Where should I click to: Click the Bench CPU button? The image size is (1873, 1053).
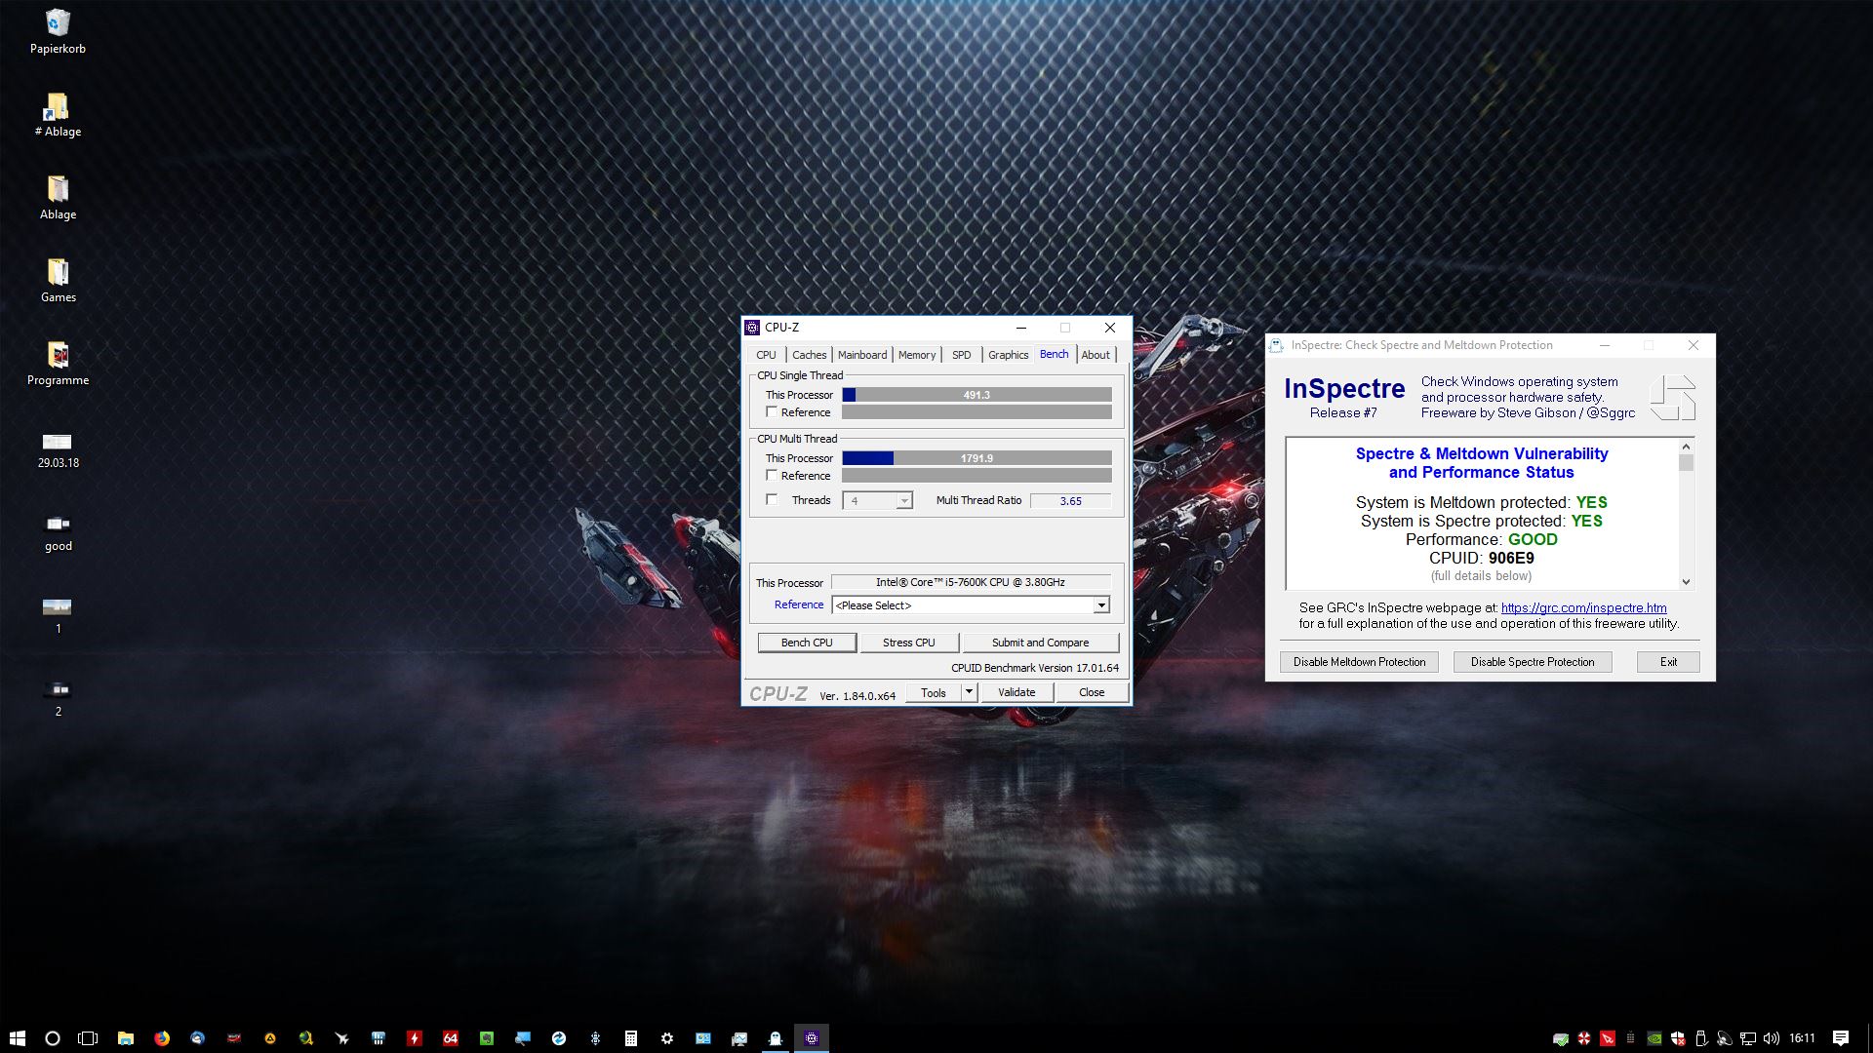point(807,643)
